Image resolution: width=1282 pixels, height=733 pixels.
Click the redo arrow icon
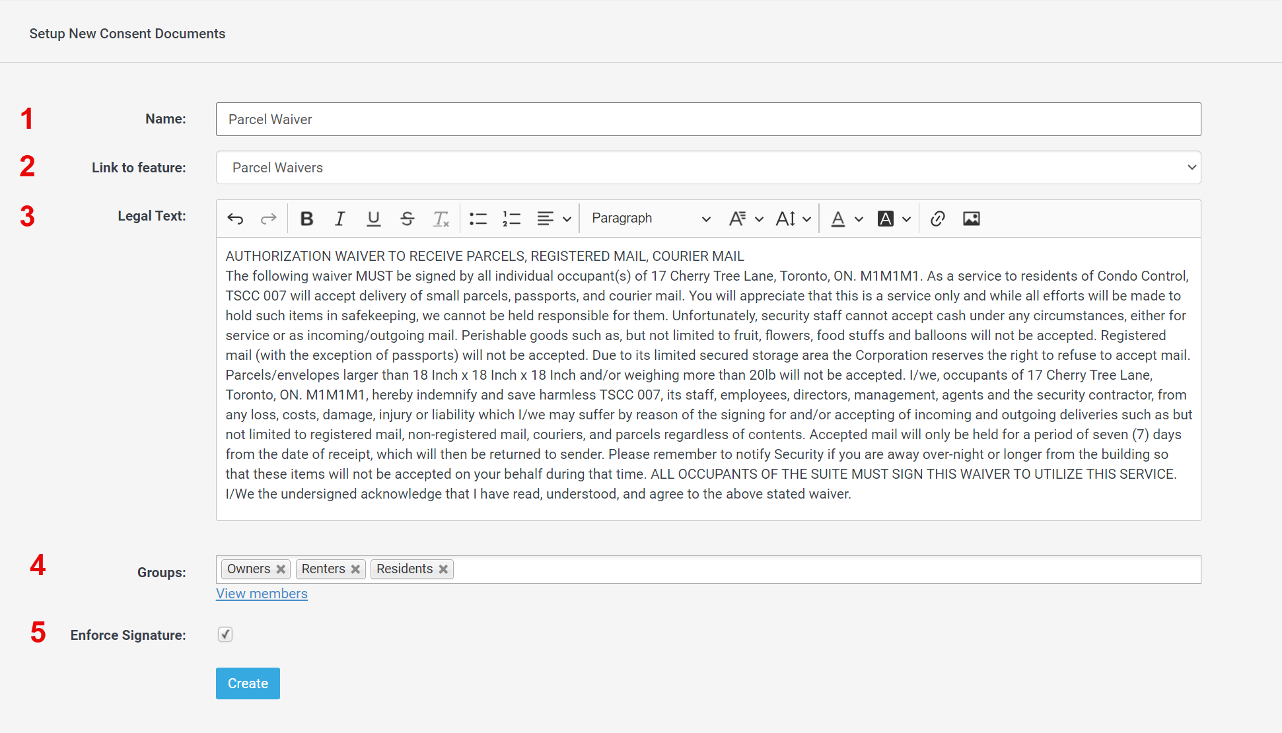click(x=268, y=219)
